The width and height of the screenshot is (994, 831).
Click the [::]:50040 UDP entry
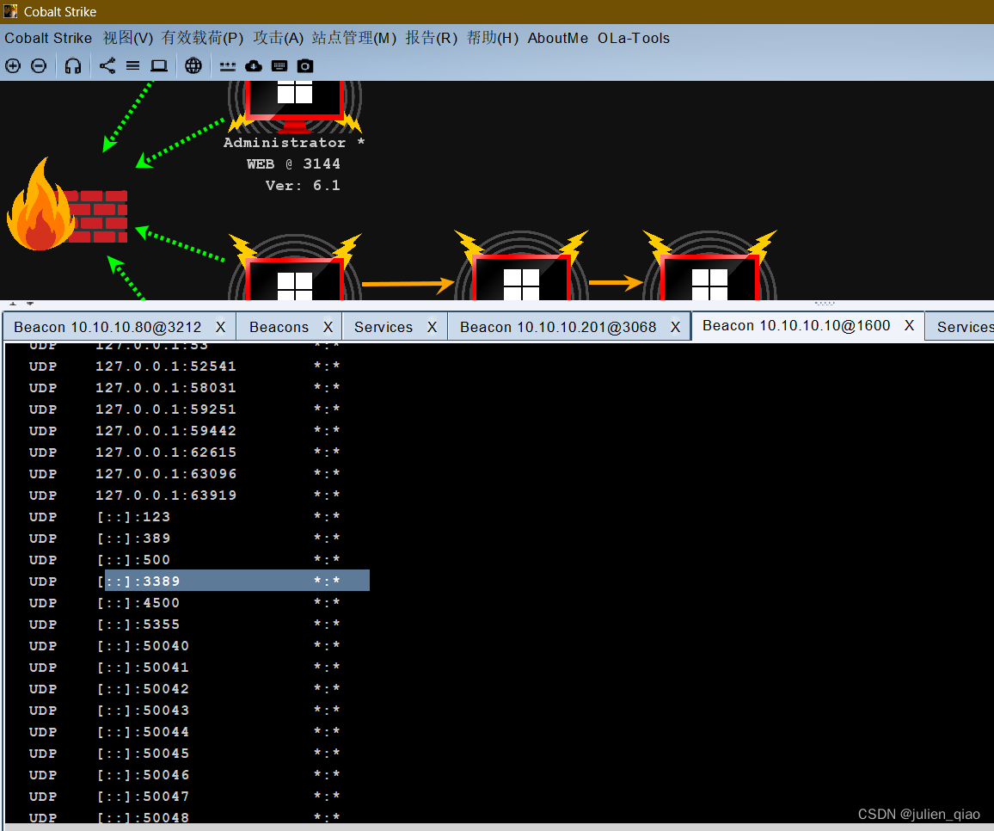[185, 646]
